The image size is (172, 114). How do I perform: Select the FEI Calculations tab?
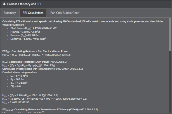pyautogui.click(x=33, y=13)
